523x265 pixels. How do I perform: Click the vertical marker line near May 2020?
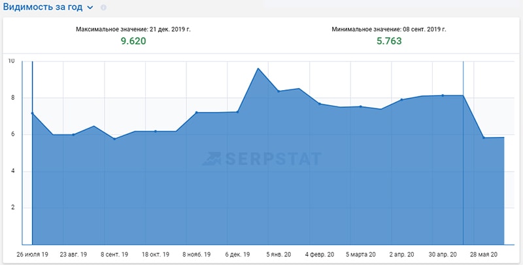coord(464,163)
